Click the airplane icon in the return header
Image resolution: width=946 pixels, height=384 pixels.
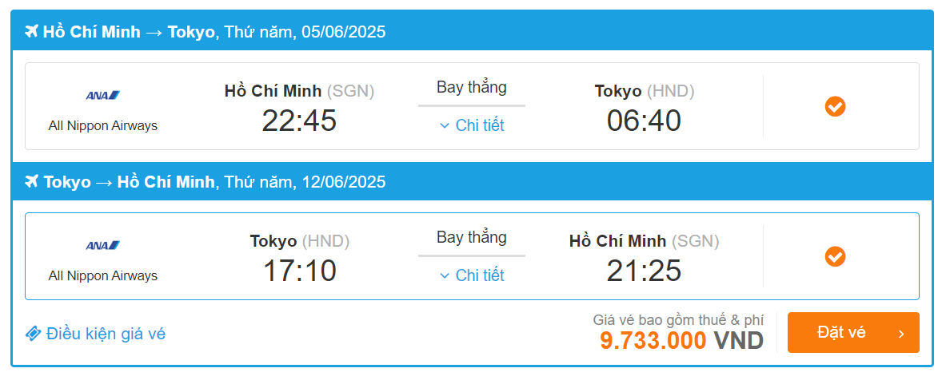coord(32,182)
